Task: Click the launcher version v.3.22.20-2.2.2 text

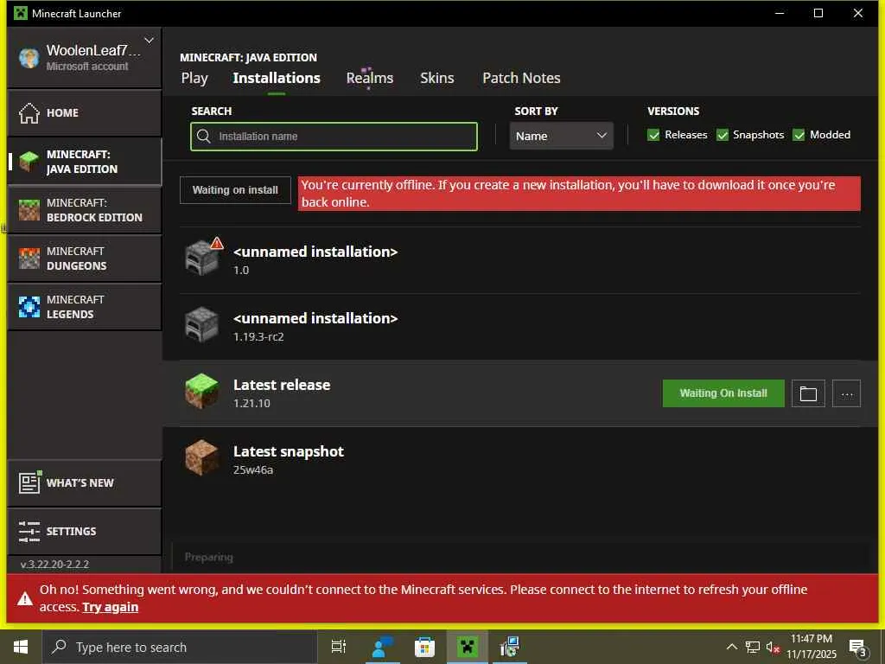Action: click(54, 564)
